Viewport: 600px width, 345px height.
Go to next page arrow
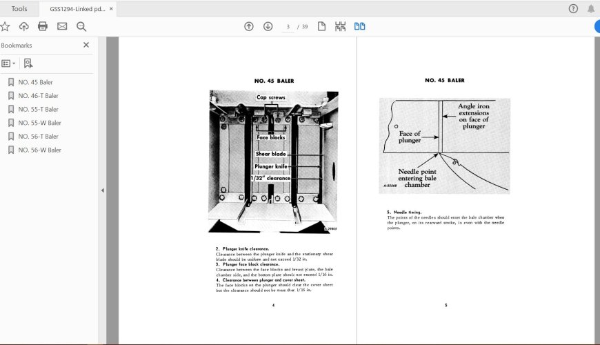(268, 26)
